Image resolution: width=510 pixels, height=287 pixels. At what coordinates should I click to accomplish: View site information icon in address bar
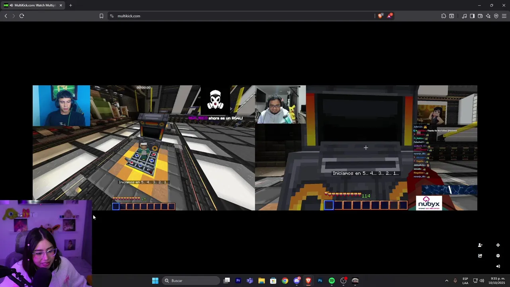[x=112, y=16]
